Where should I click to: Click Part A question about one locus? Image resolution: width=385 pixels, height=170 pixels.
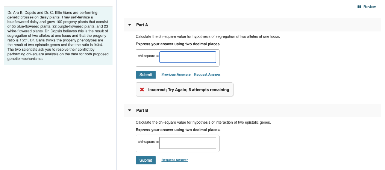[208, 36]
